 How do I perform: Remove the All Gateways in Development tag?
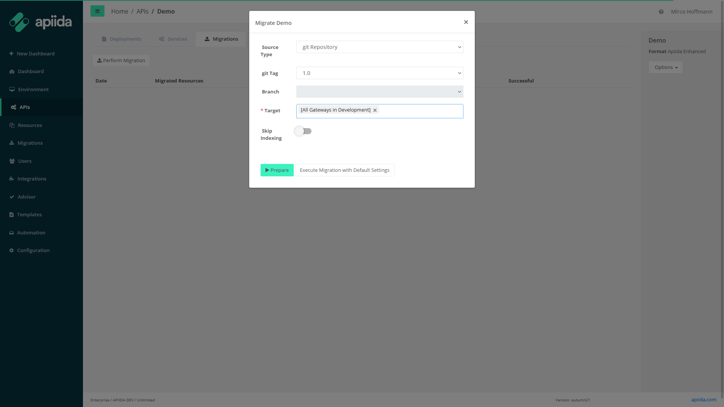tap(375, 110)
